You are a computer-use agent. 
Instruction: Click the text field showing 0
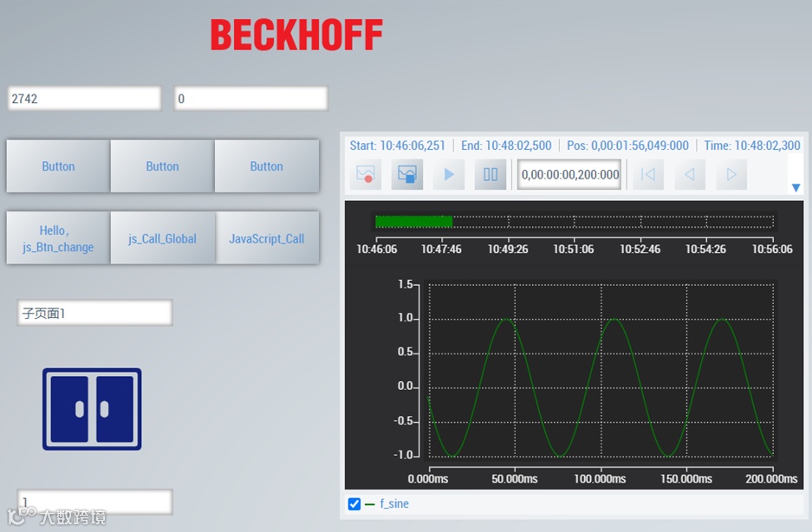click(251, 99)
